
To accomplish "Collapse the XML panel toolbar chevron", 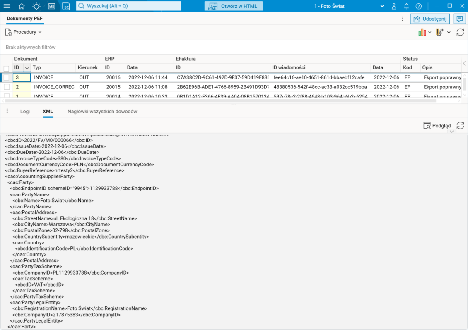I will coord(451,132).
